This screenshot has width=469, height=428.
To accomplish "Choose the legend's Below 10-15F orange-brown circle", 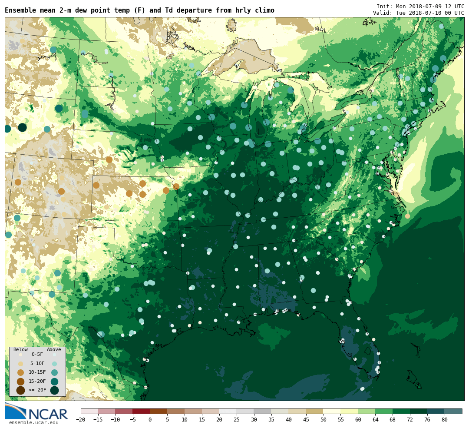I will click(x=21, y=373).
